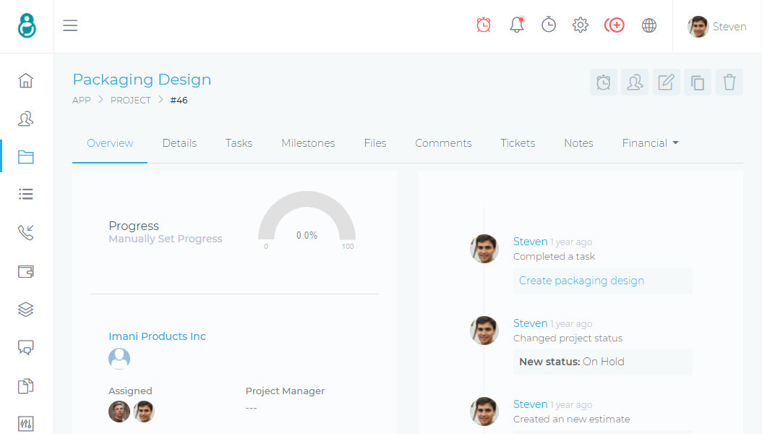Open the Steven user profile menu
This screenshot has height=434, width=762.
click(x=717, y=27)
